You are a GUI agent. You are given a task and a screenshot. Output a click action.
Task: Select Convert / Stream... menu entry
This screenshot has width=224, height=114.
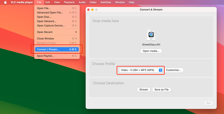pyautogui.click(x=57, y=49)
